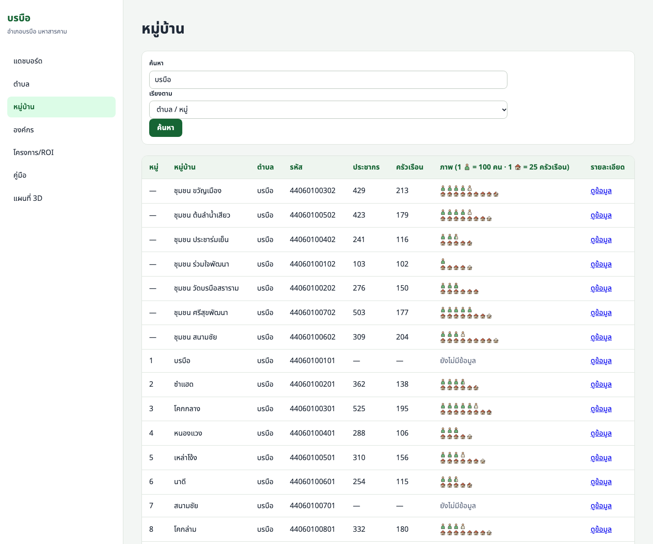Open ดูข้อมูล for ชุมชน ประชาร่มเย็น
Screen dimensions: 653x544
pos(601,240)
